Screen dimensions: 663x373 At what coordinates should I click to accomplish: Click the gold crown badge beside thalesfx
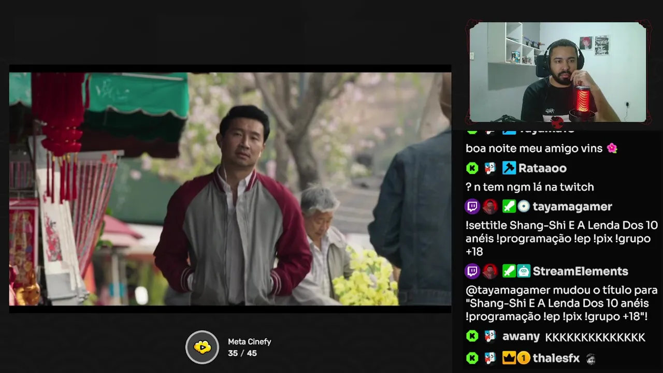509,358
